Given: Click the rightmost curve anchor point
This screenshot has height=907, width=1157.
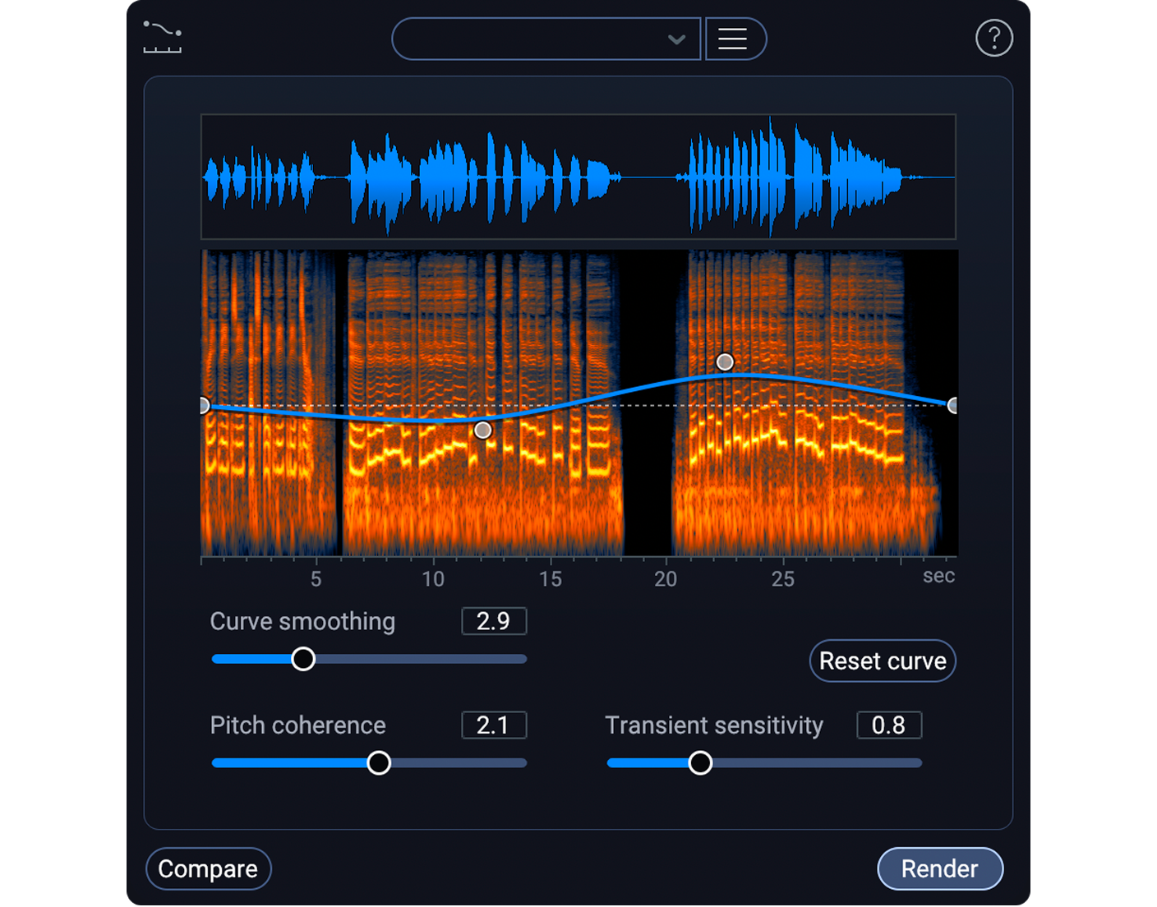Looking at the screenshot, I should [x=953, y=405].
